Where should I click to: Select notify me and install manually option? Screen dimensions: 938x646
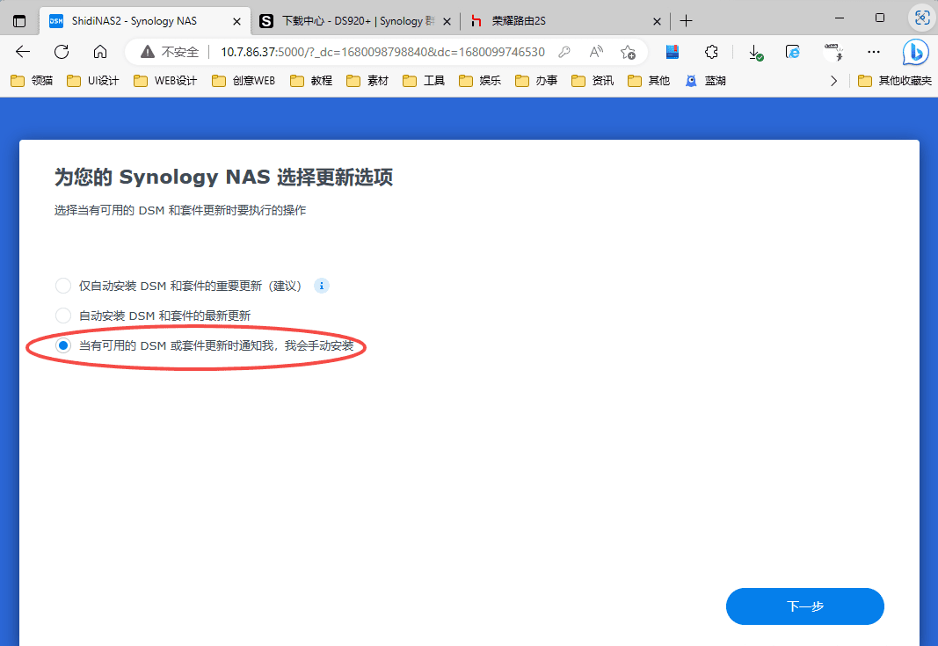[63, 346]
